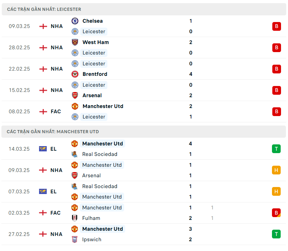288x251 pixels.
Task: Click the "Các trận gần nhất: Manchester Utd" header
Action: [x=53, y=132]
